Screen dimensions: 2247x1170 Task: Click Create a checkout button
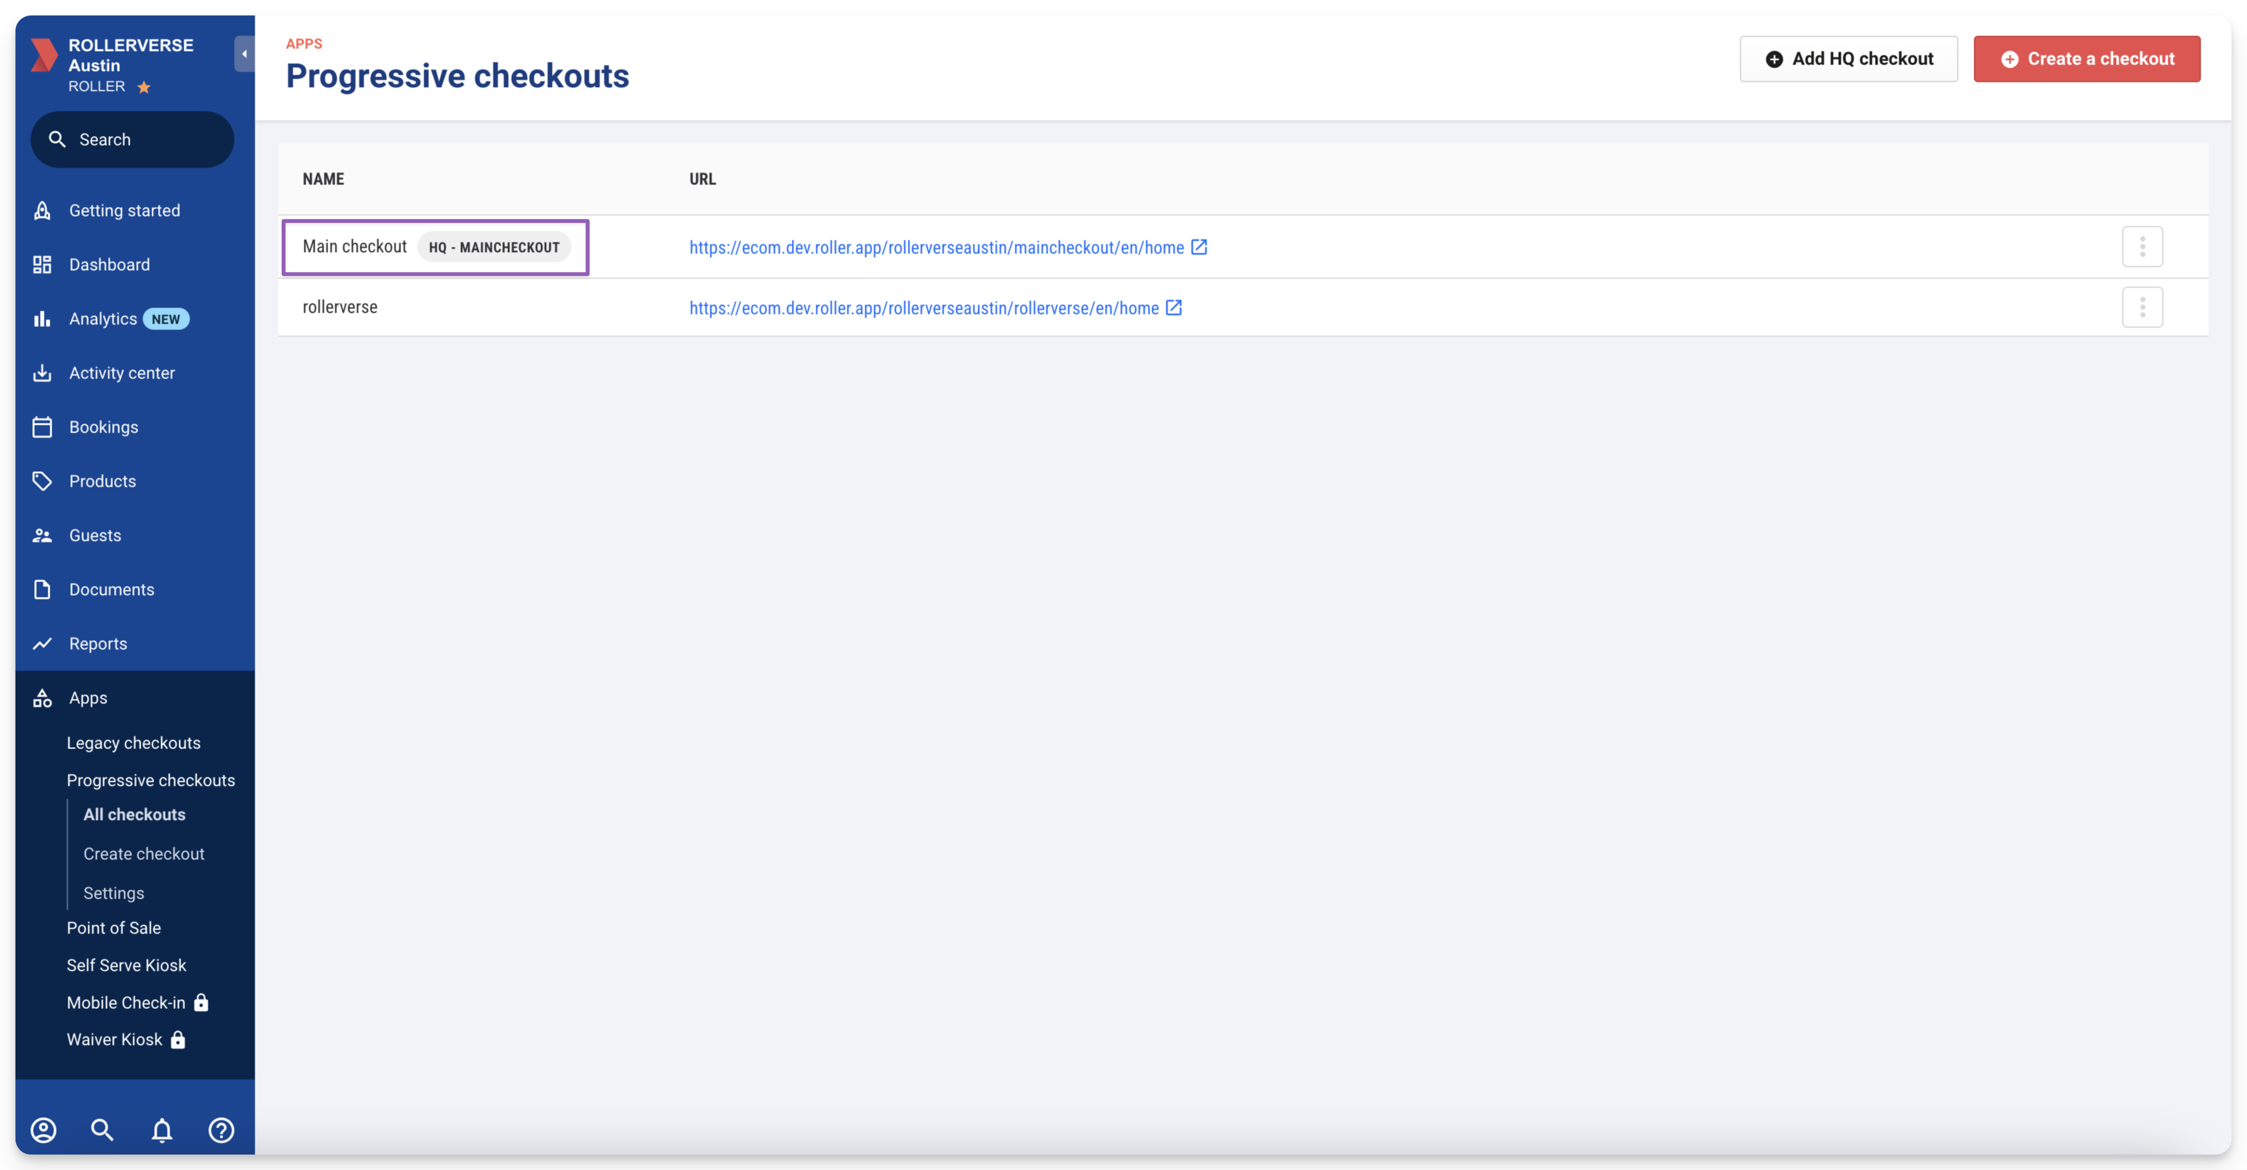(2086, 59)
